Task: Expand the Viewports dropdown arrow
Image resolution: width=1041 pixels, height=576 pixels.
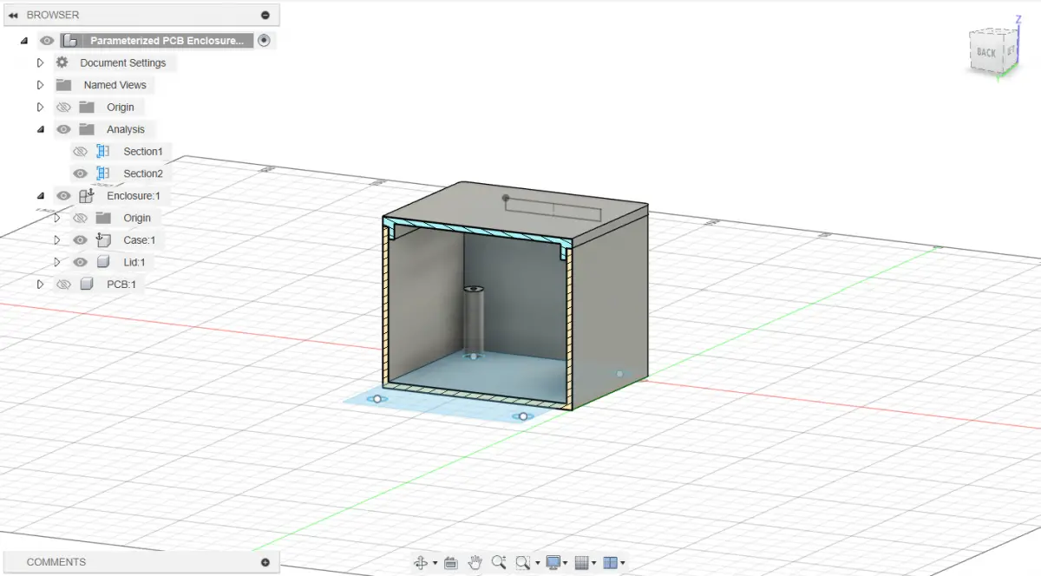Action: (x=623, y=563)
